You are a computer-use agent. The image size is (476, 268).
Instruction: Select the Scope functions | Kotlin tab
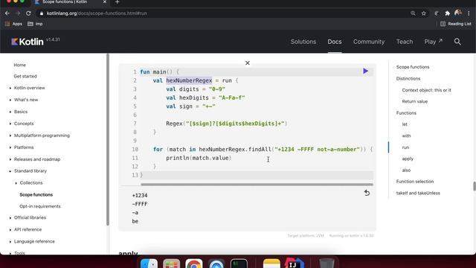coord(65,1)
